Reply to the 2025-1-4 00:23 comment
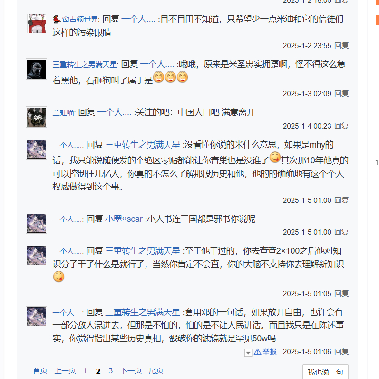 pos(341,126)
